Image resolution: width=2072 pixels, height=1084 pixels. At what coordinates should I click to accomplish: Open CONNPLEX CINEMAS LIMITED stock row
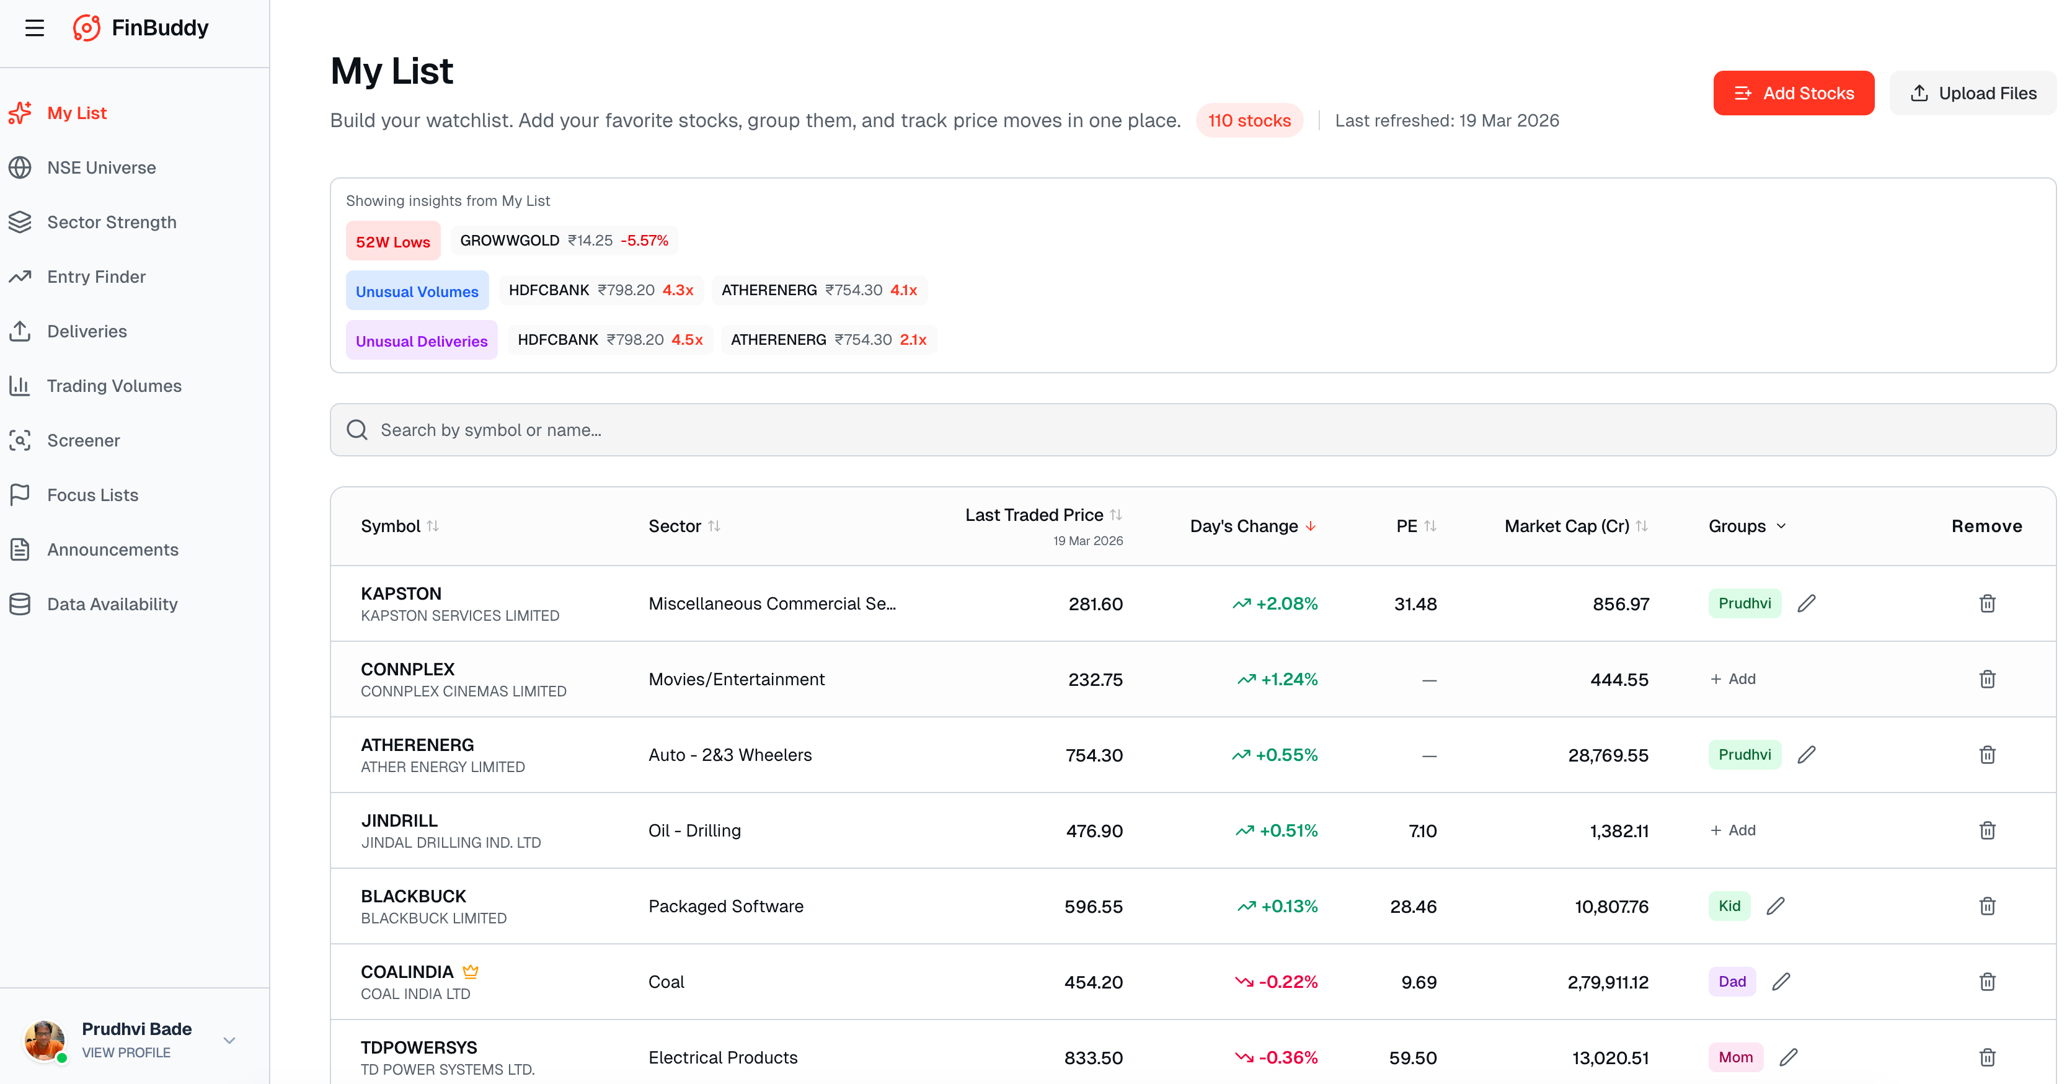(x=1193, y=679)
